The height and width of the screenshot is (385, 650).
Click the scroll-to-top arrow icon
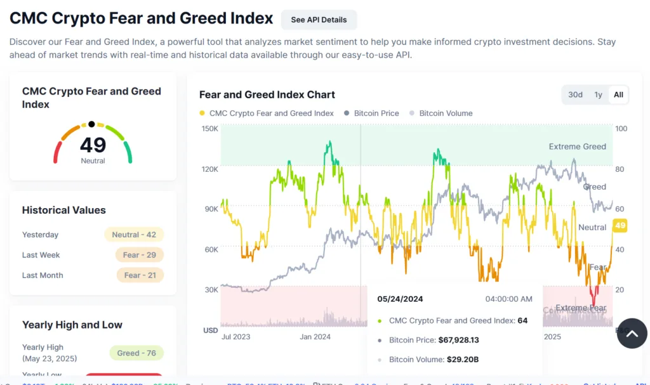point(632,333)
